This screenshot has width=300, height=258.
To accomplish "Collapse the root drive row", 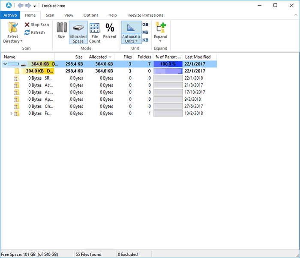I will click(x=5, y=64).
